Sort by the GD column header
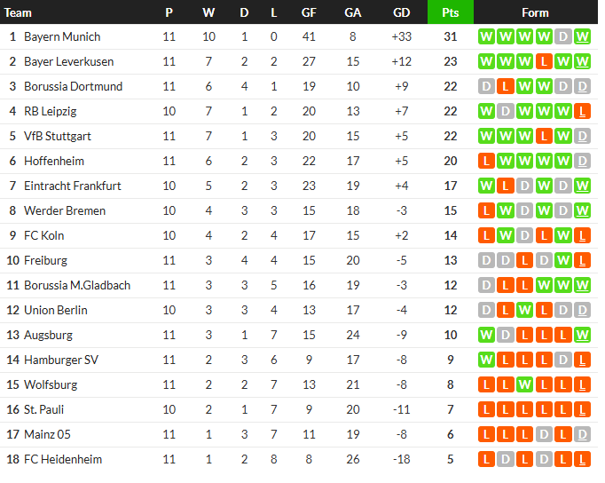605x483 pixels. (x=401, y=12)
